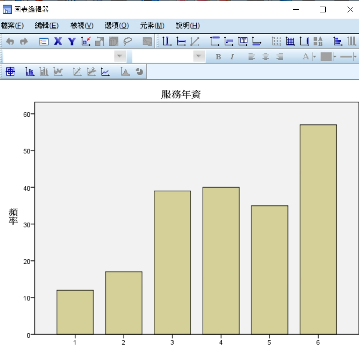Select the X axis button
Image resolution: width=359 pixels, height=348 pixels.
pos(58,41)
